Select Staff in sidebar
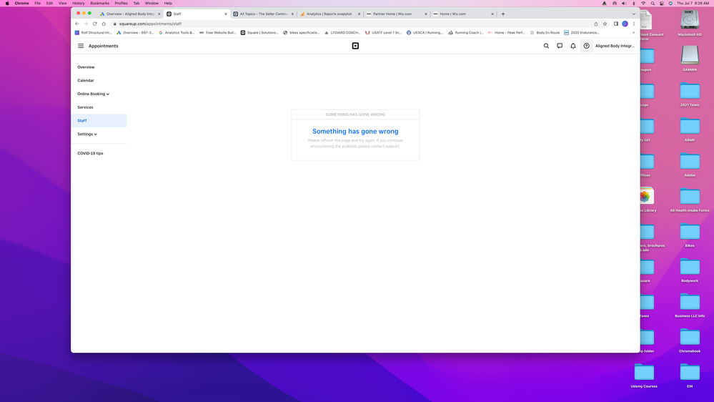 pyautogui.click(x=99, y=121)
